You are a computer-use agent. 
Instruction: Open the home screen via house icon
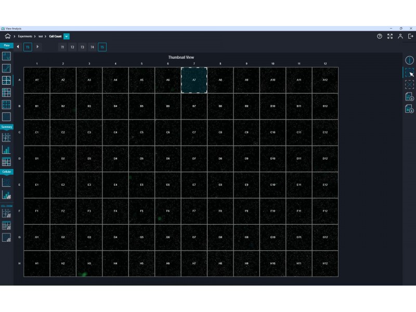(x=7, y=36)
